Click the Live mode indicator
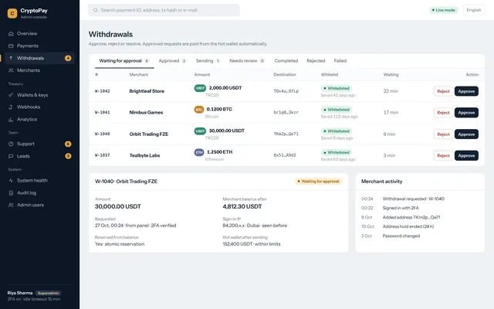Screen dimensions: 494x309 443,10
